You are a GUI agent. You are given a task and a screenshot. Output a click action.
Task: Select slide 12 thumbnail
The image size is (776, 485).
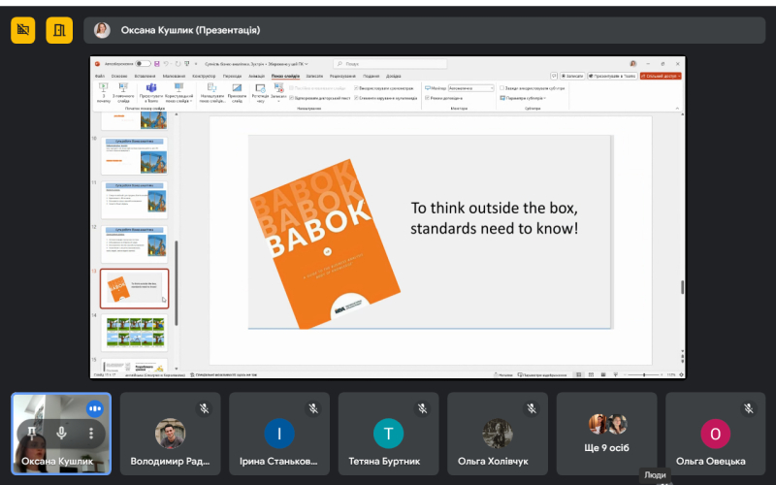tap(134, 244)
